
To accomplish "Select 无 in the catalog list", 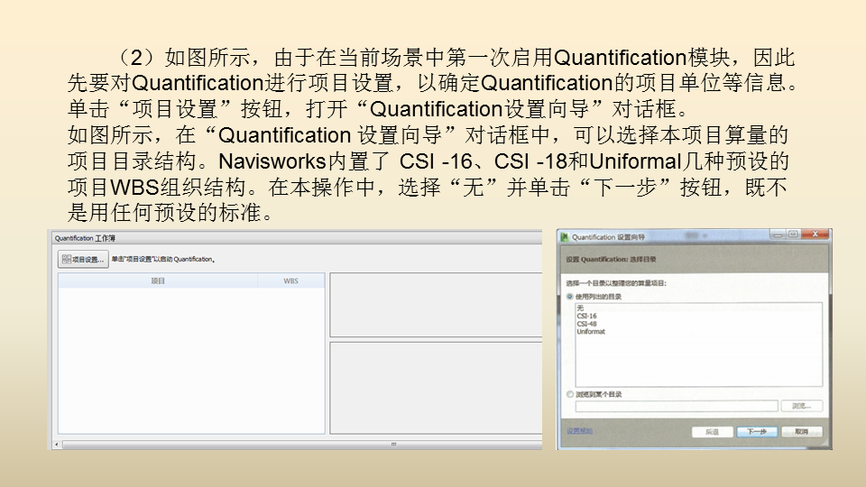I will click(580, 308).
